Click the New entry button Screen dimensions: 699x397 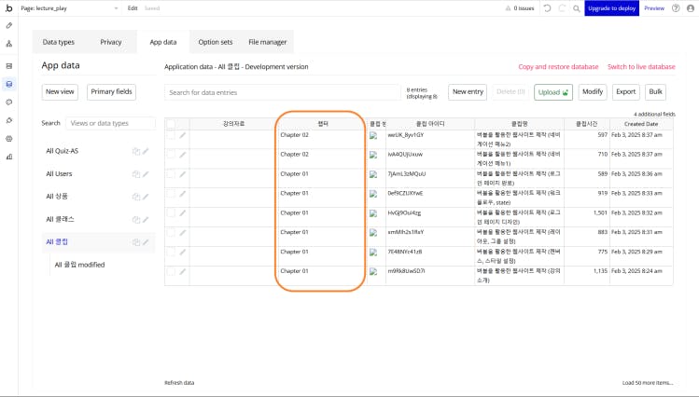pyautogui.click(x=468, y=91)
